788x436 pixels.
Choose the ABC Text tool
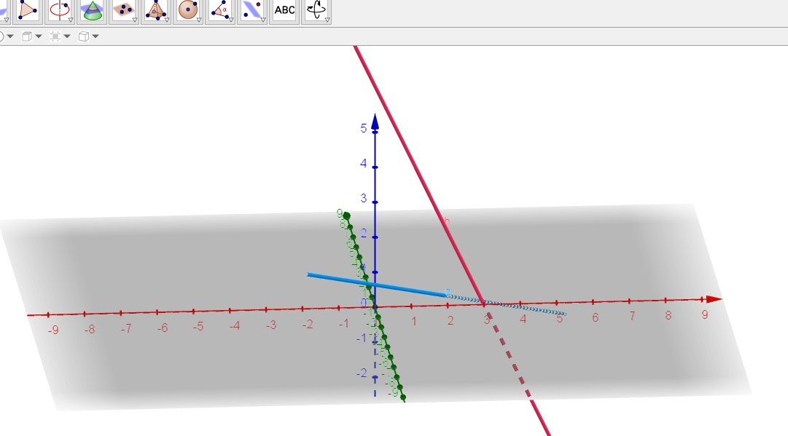pyautogui.click(x=284, y=9)
